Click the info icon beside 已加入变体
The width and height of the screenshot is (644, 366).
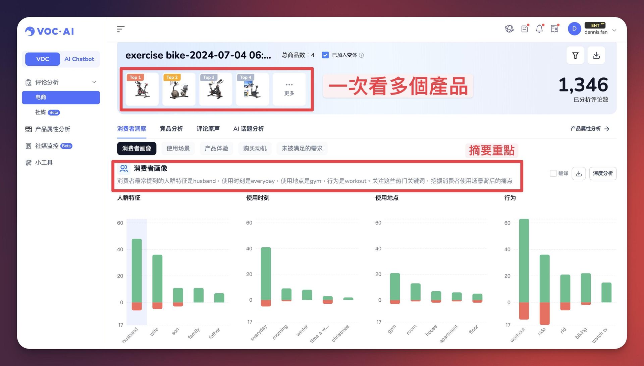[x=361, y=55]
